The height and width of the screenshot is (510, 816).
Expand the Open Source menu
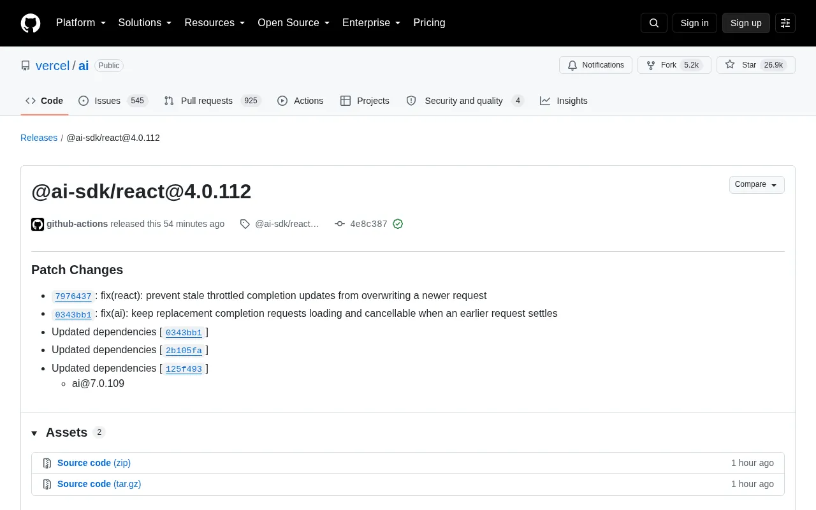[294, 23]
